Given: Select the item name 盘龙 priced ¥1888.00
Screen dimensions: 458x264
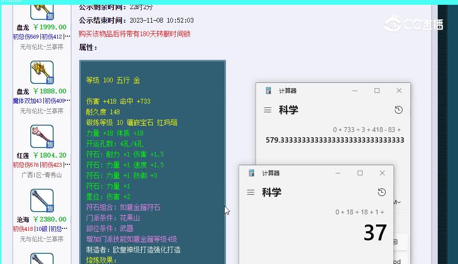Looking at the screenshot, I should 23,92.
